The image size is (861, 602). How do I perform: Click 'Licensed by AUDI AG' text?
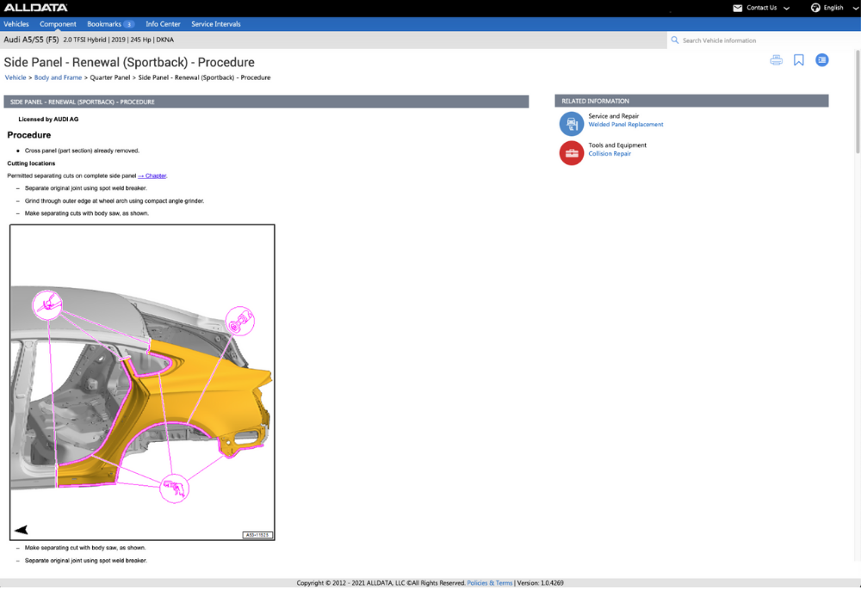[48, 119]
